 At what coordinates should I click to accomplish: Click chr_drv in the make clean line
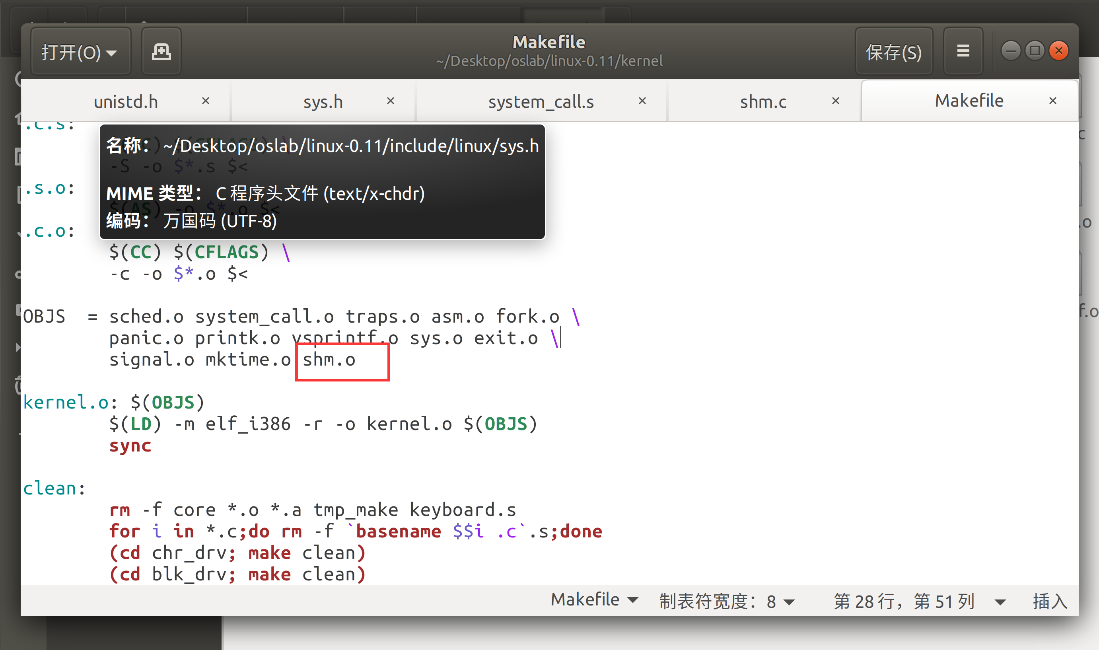point(189,553)
